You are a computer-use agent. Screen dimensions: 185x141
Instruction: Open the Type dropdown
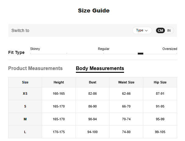point(142,30)
